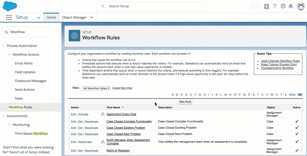This screenshot has width=307, height=156.
Task: Edit the Case Closed Complex Functionality rule
Action: pyautogui.click(x=73, y=122)
